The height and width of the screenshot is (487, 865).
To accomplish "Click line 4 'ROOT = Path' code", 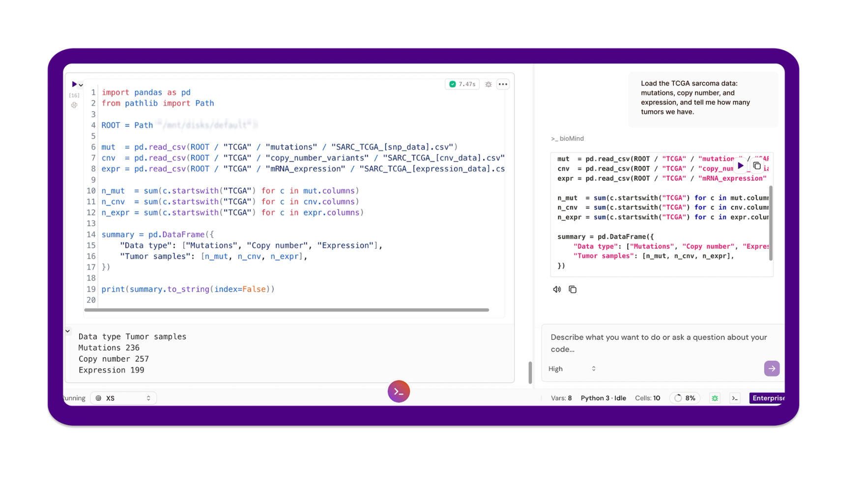I will (x=127, y=125).
